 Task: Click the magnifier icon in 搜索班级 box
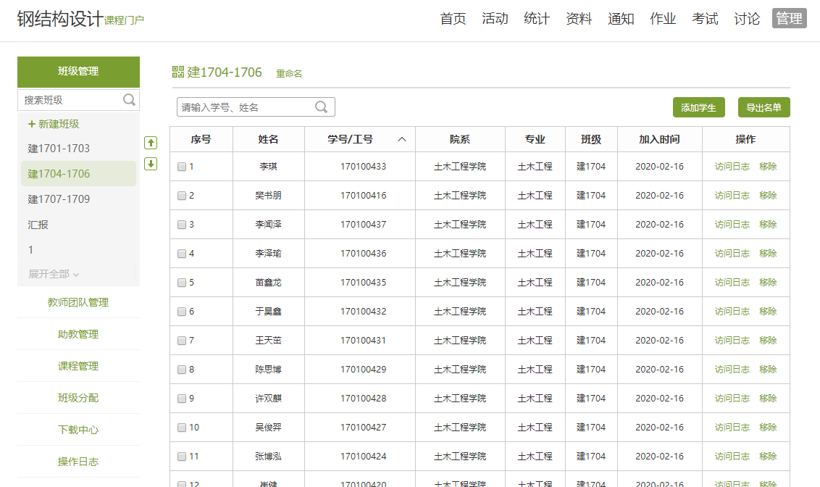129,100
